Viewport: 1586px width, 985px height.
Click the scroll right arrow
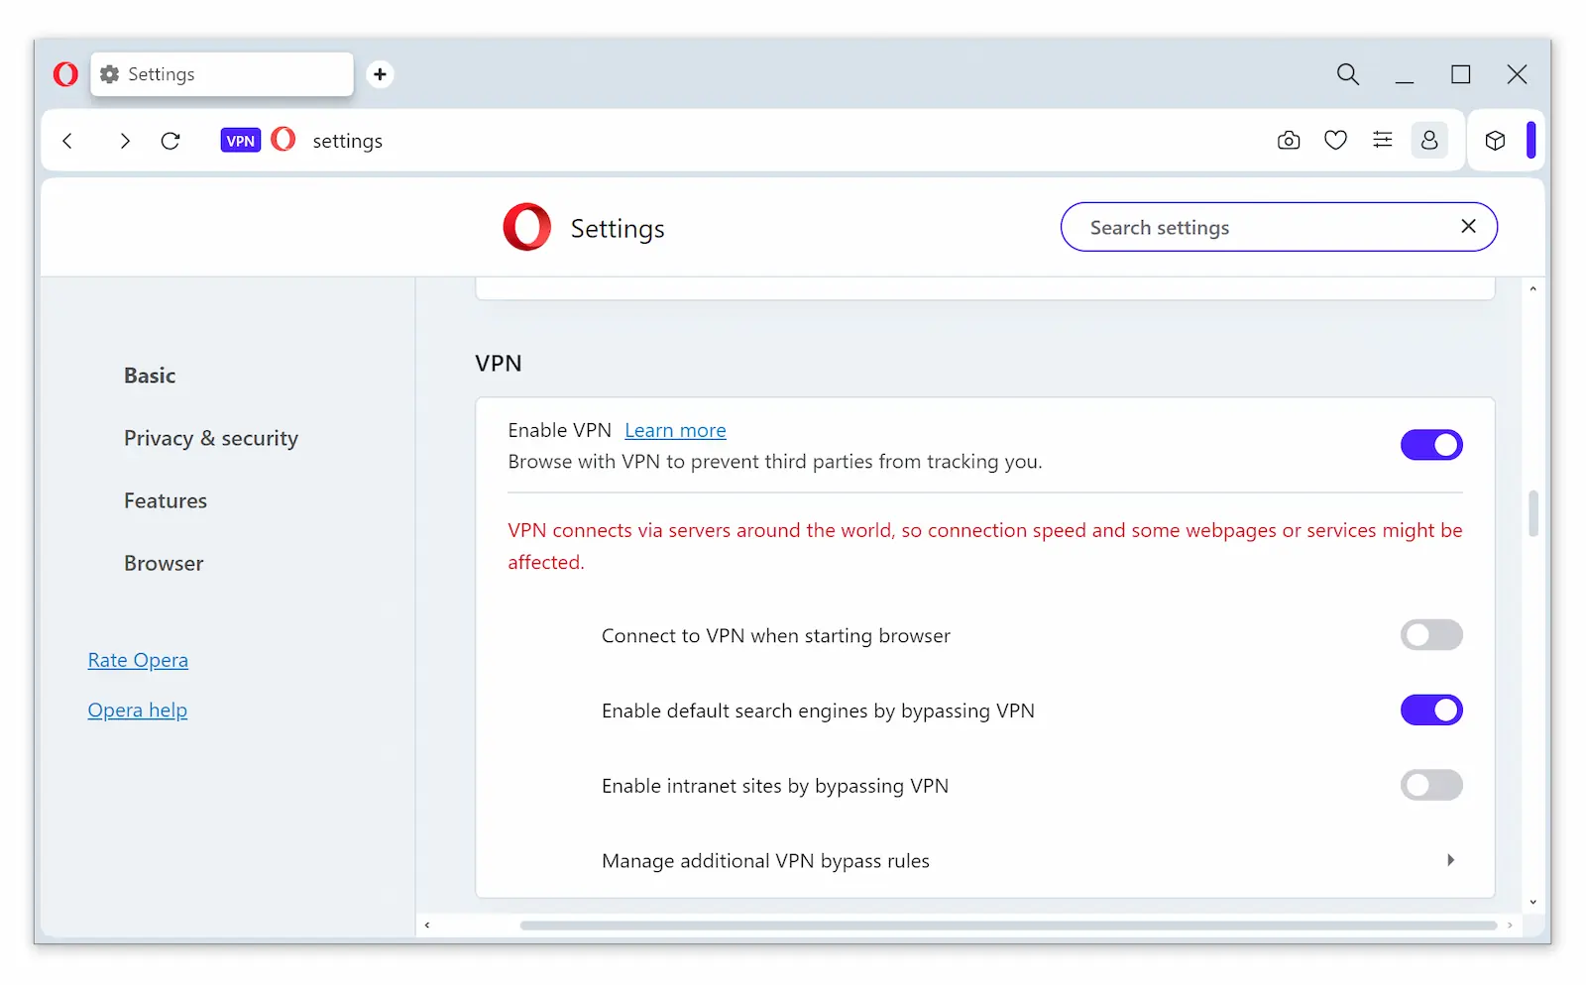(1510, 926)
